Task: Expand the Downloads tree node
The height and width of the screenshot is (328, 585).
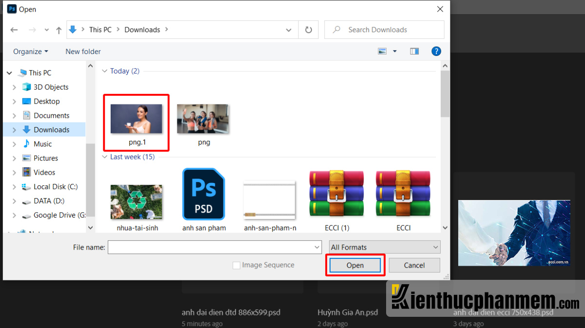Action: coord(15,129)
